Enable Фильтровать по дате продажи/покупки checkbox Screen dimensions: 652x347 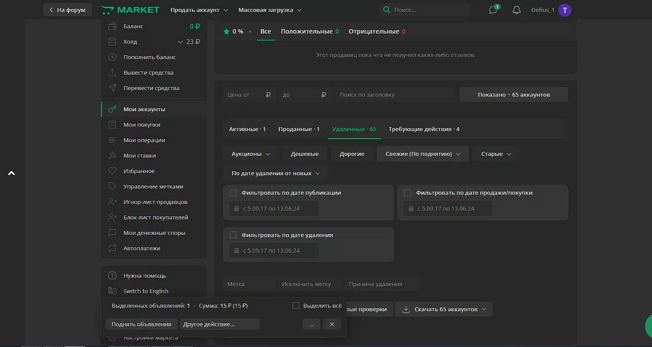407,193
